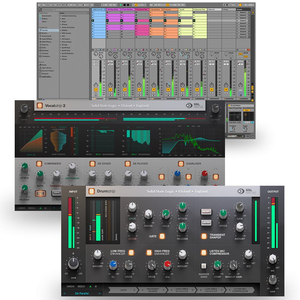This screenshot has width=300, height=300.
Task: Open the Samples browser category
Action: pyautogui.click(x=46, y=51)
